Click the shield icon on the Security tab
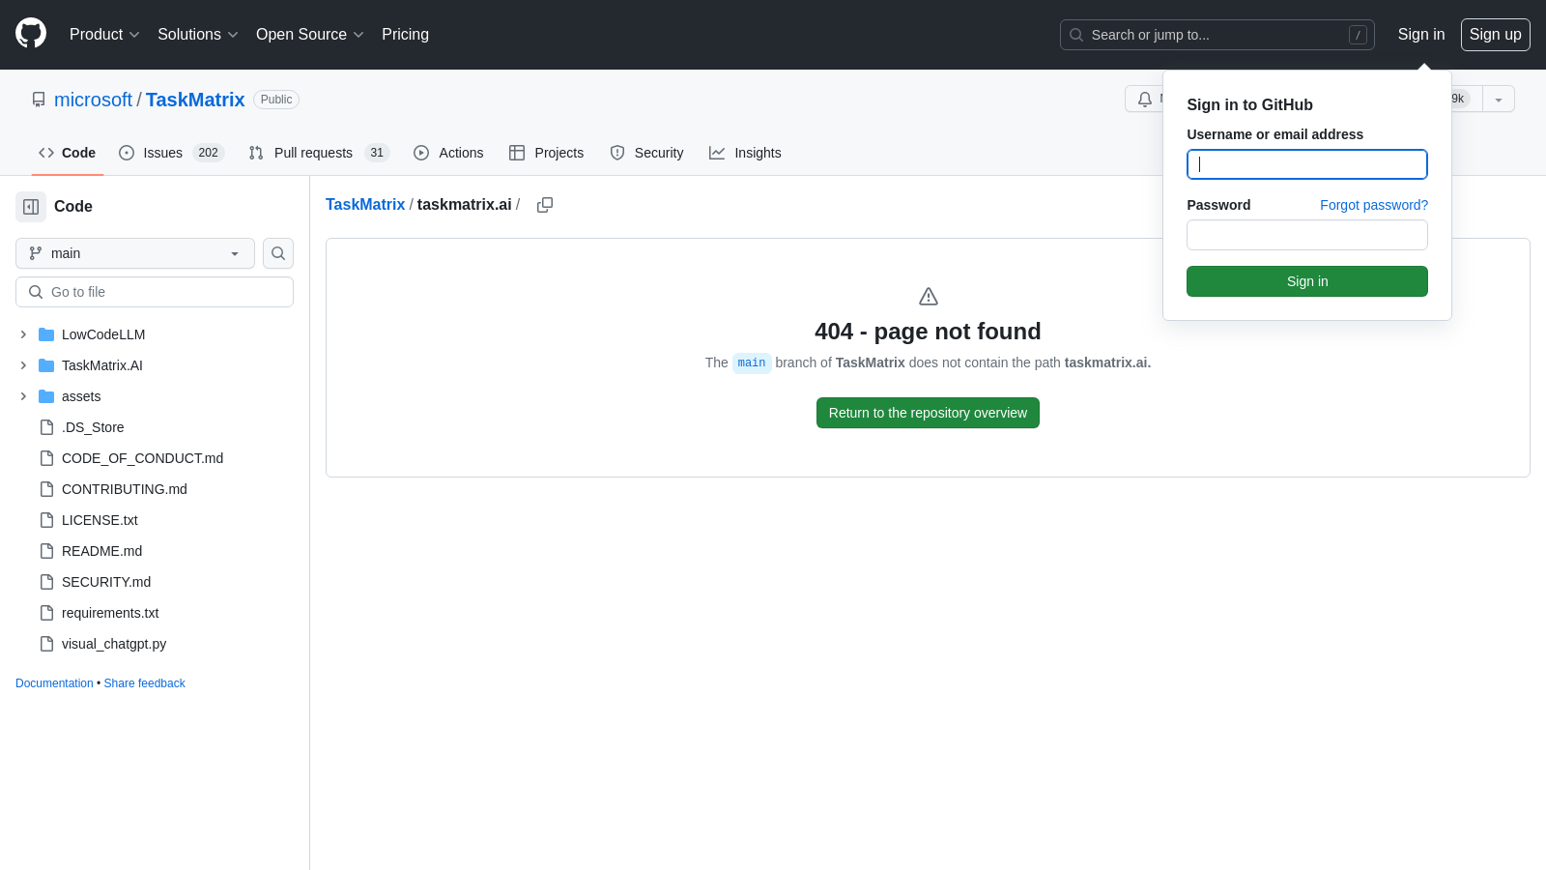 [616, 153]
